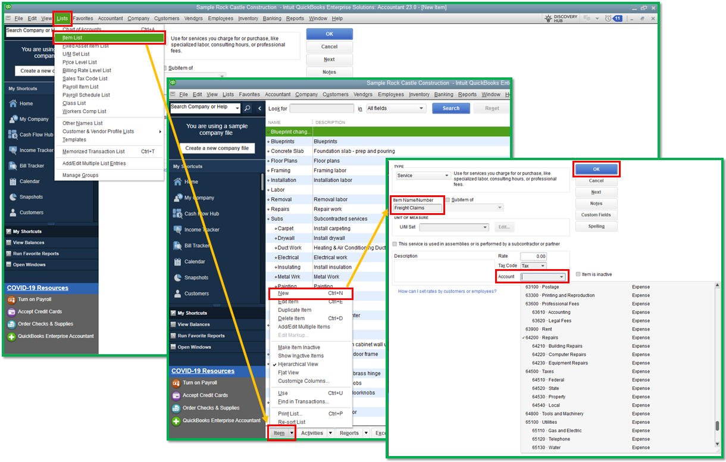
Task: Select account 64200 Repairs in the list
Action: click(618, 338)
